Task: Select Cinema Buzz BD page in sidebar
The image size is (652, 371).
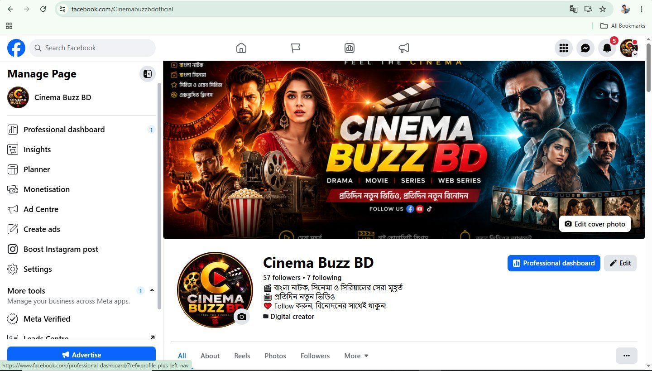Action: pyautogui.click(x=81, y=97)
